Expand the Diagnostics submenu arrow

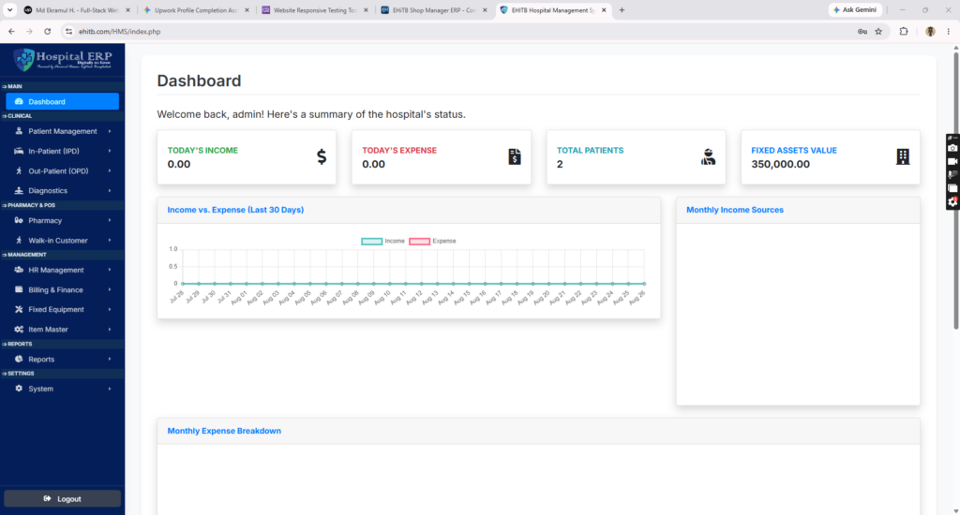[x=110, y=191]
